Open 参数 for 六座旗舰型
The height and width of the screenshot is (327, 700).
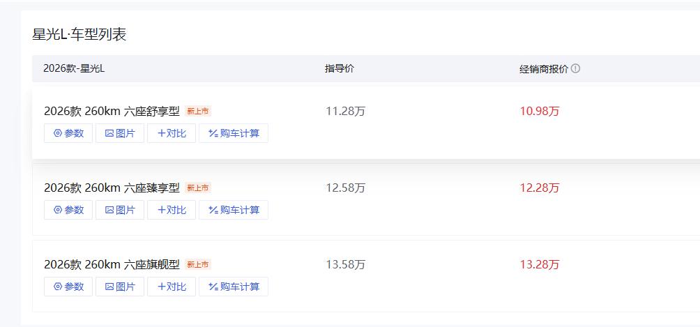[x=68, y=287]
